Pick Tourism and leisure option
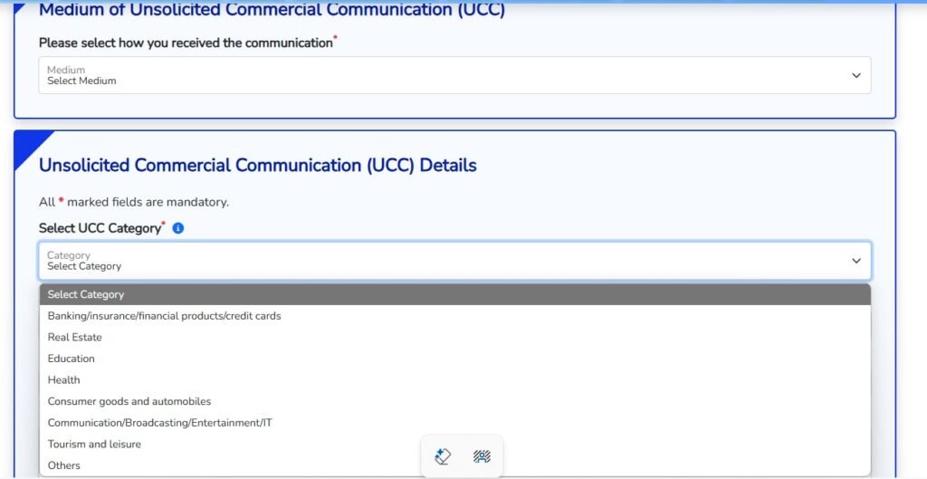This screenshot has width=927, height=479. pos(94,445)
